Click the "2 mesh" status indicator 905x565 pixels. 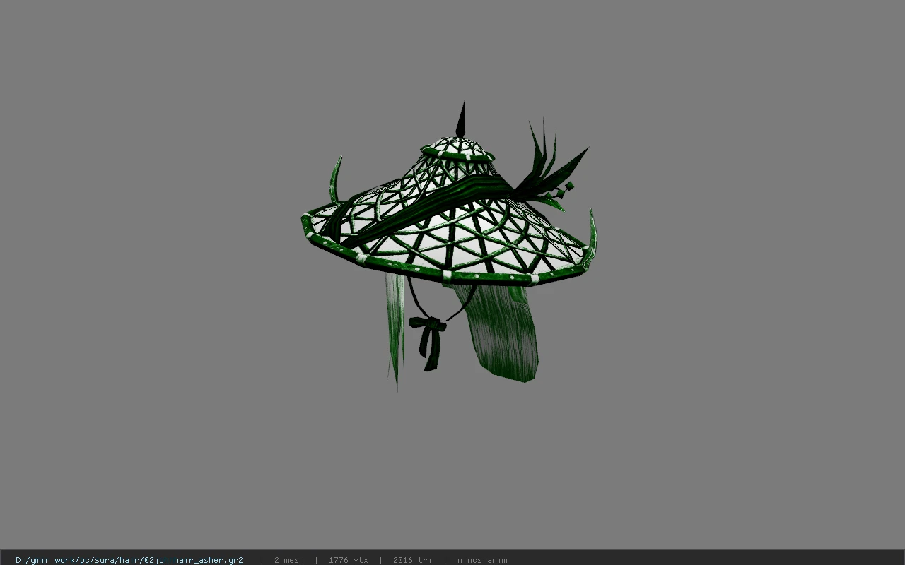(x=288, y=560)
